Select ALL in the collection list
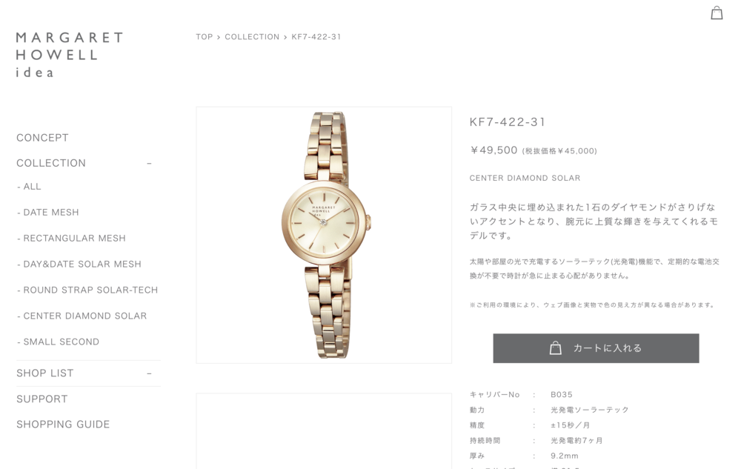The image size is (741, 469). 29,187
